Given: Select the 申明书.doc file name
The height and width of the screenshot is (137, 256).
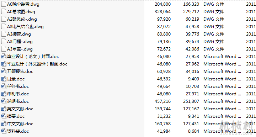Looking at the screenshot, I should (x=18, y=94).
